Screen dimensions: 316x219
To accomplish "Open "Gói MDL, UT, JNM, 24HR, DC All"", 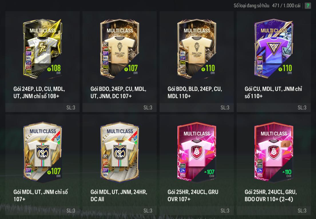I will pyautogui.click(x=119, y=196).
